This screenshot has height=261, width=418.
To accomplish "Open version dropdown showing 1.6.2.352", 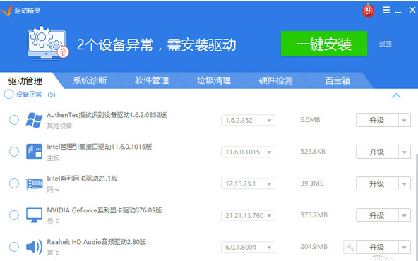I will point(248,120).
